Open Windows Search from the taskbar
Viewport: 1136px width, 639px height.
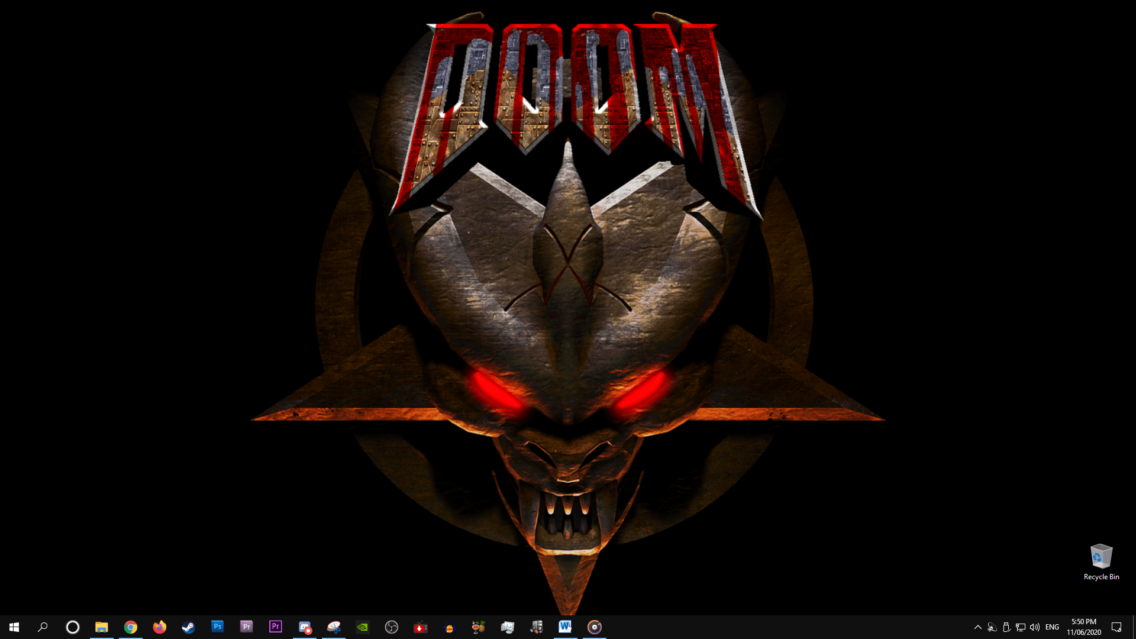coord(42,627)
